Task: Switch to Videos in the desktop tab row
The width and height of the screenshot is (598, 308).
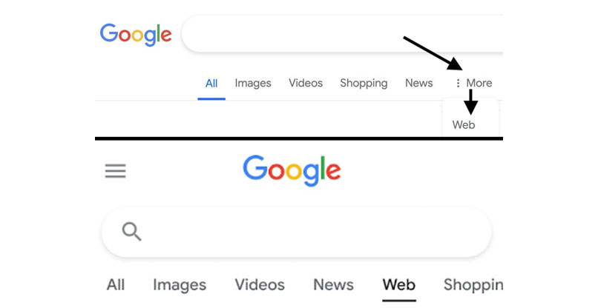Action: (306, 83)
